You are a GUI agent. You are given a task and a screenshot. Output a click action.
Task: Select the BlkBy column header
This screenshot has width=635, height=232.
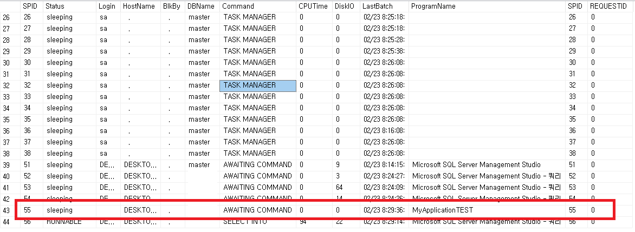[172, 6]
